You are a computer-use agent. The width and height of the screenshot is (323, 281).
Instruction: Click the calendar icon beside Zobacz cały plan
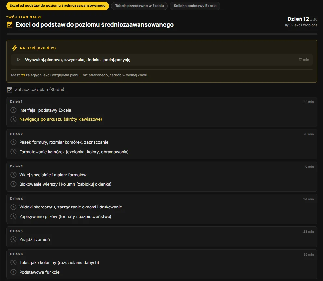click(9, 89)
